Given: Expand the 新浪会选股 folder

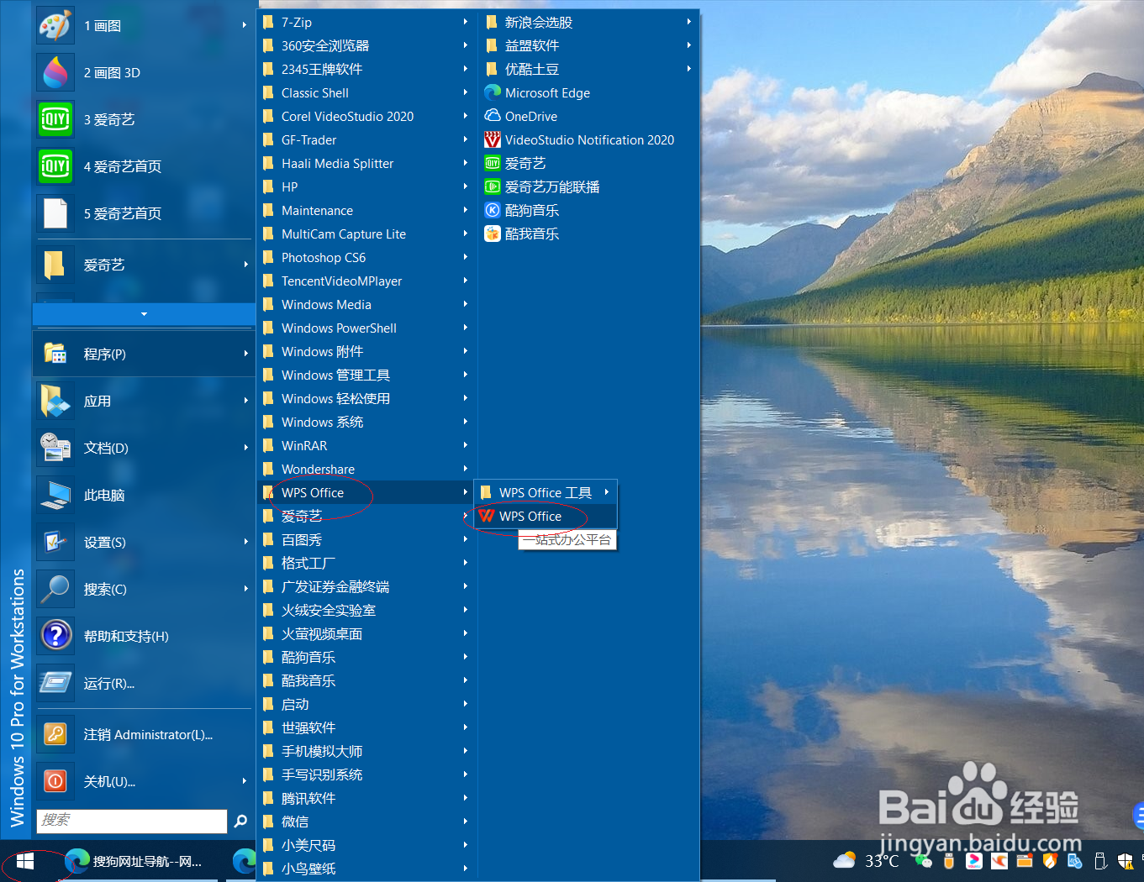Looking at the screenshot, I should 589,22.
